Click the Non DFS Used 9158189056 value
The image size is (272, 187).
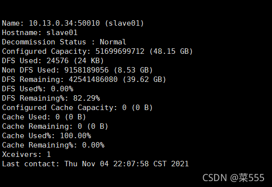click(87, 70)
